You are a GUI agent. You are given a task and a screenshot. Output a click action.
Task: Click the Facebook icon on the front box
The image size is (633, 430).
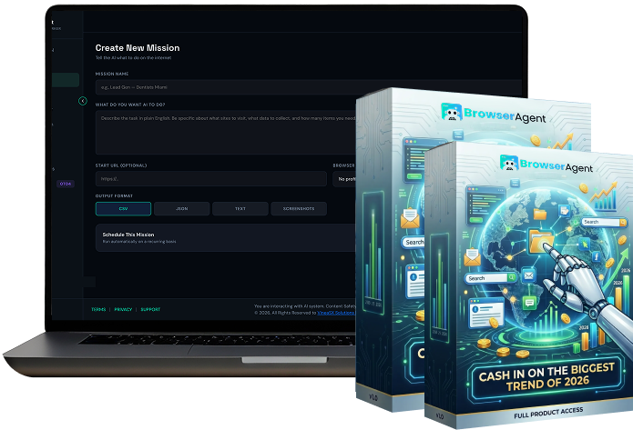pos(596,256)
